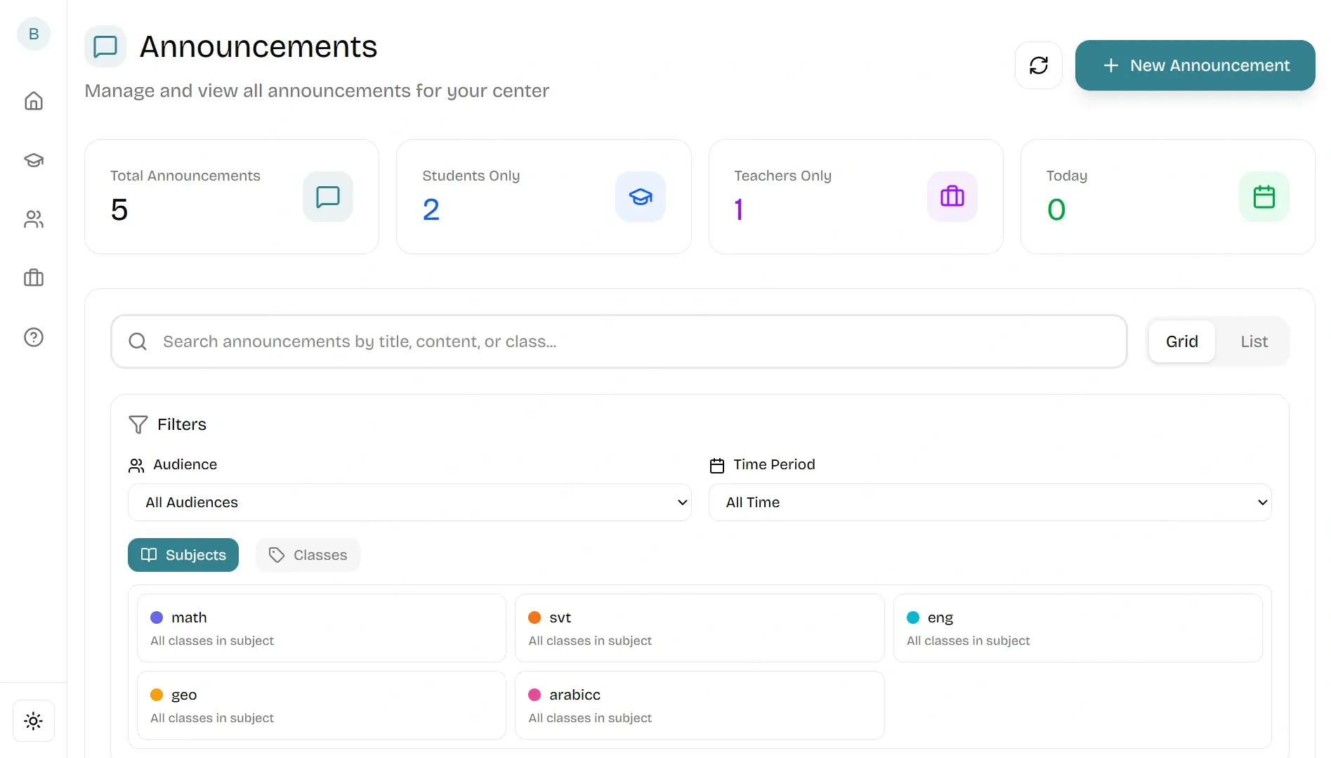1331x758 pixels.
Task: Select the Classes filter tab
Action: (308, 555)
